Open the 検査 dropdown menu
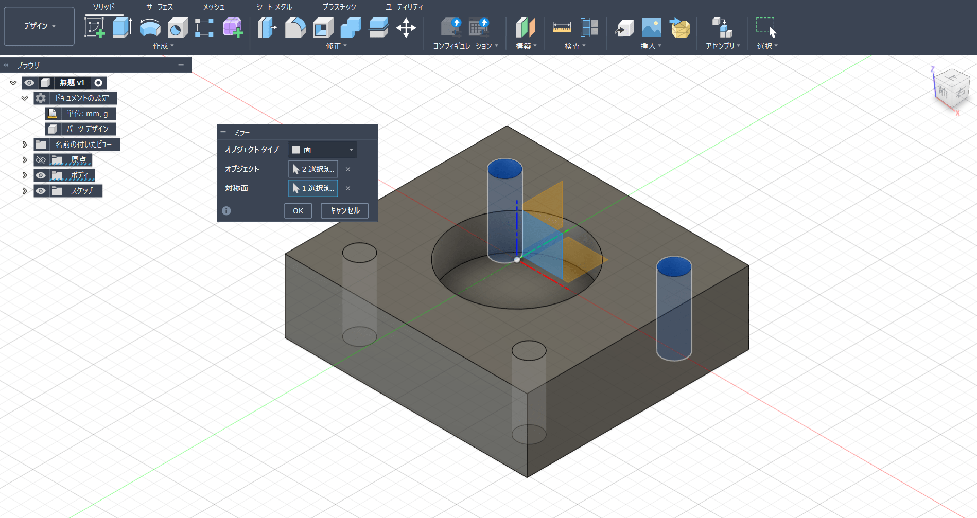Image resolution: width=977 pixels, height=518 pixels. pyautogui.click(x=575, y=46)
